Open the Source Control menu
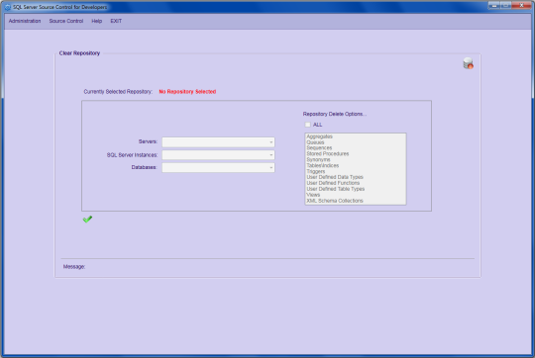 click(66, 21)
